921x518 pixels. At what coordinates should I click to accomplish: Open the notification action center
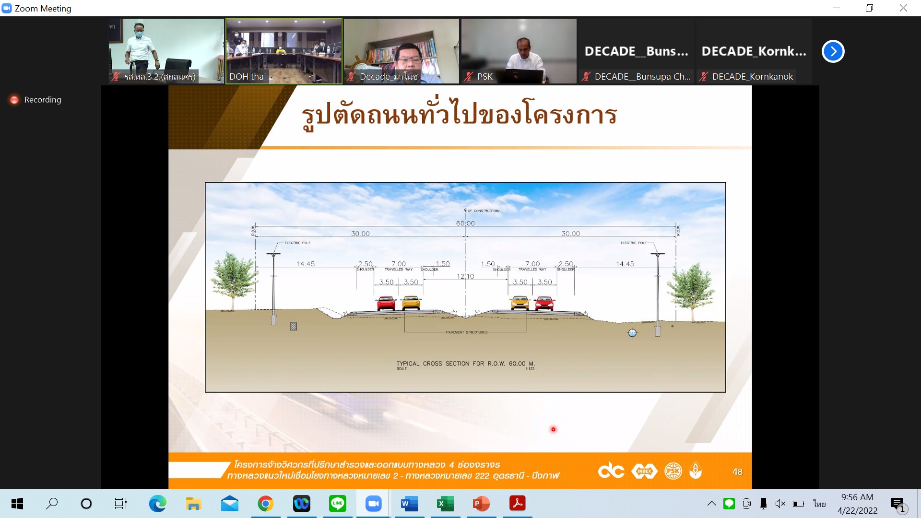pos(898,504)
